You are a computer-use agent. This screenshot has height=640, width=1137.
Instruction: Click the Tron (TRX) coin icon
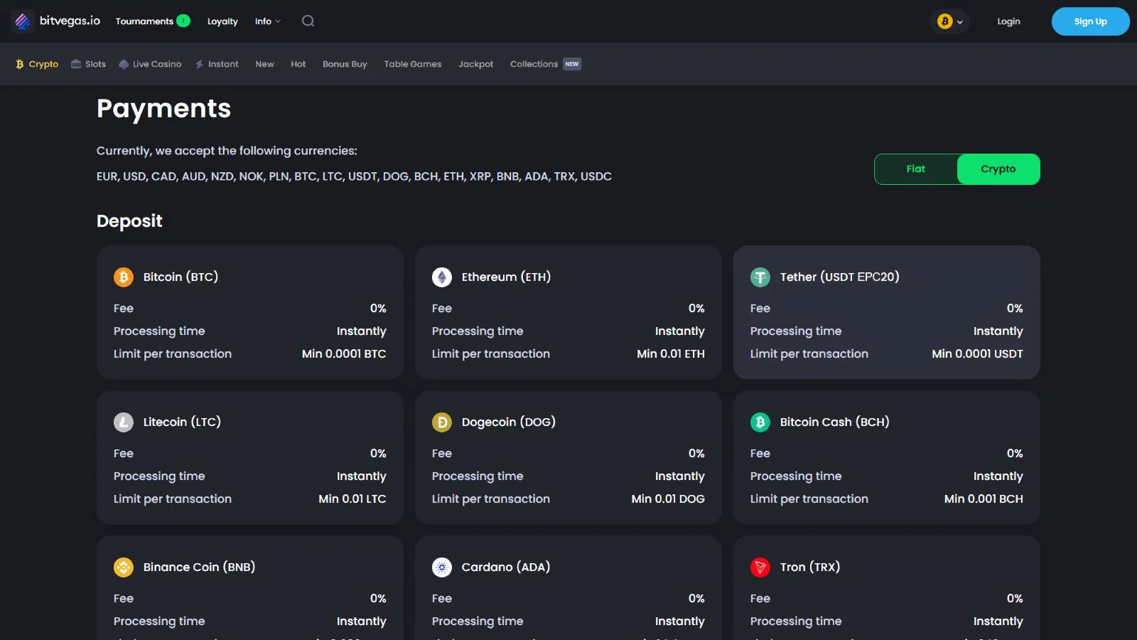[x=760, y=567]
